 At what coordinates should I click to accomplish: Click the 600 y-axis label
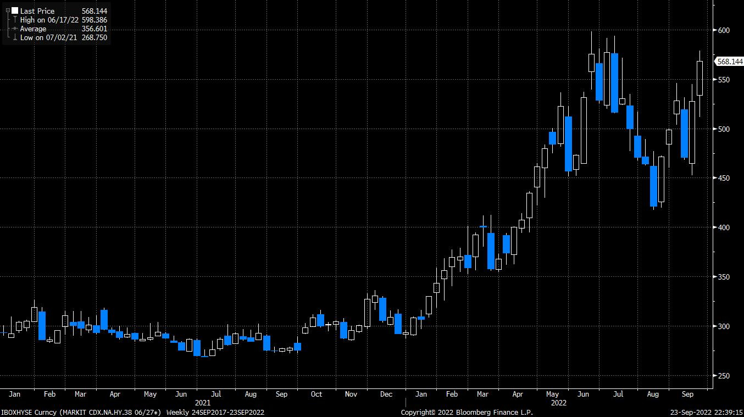point(724,30)
